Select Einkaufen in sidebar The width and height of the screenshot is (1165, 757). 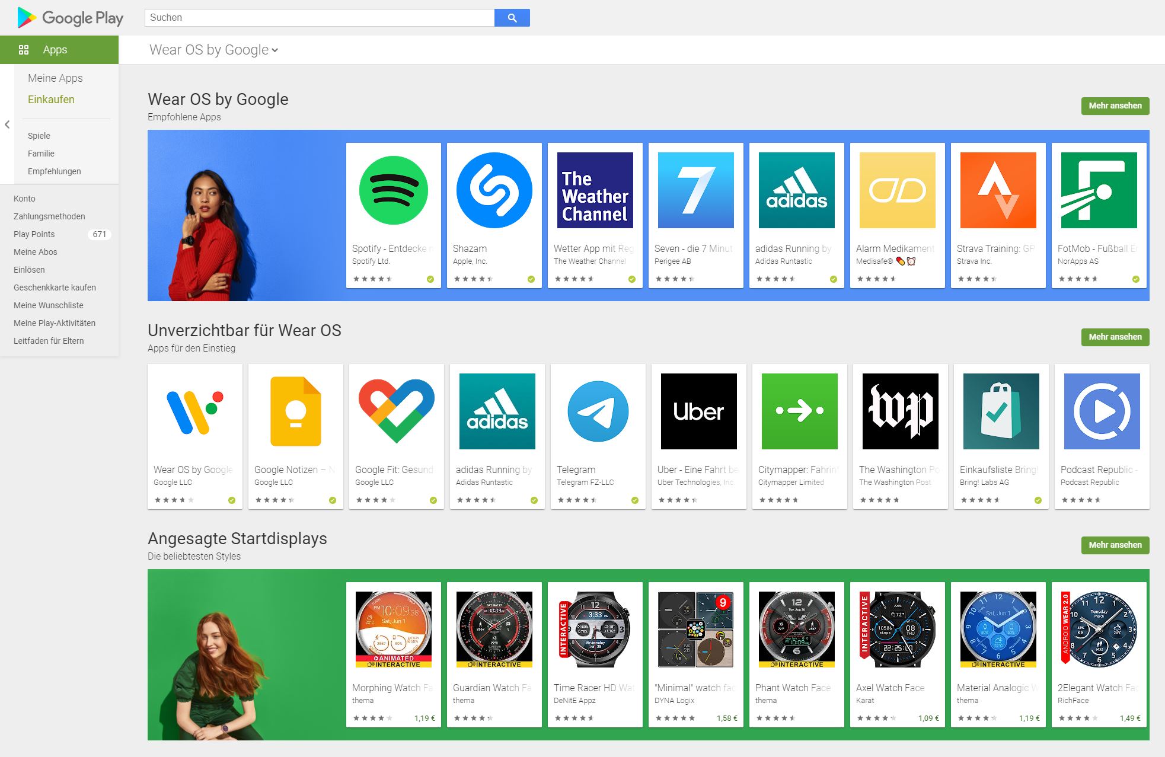[x=51, y=100]
